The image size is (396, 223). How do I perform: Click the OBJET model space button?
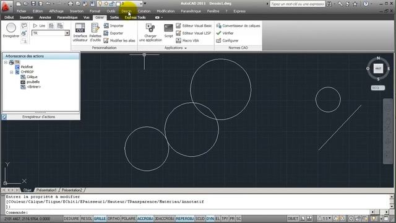(293, 219)
